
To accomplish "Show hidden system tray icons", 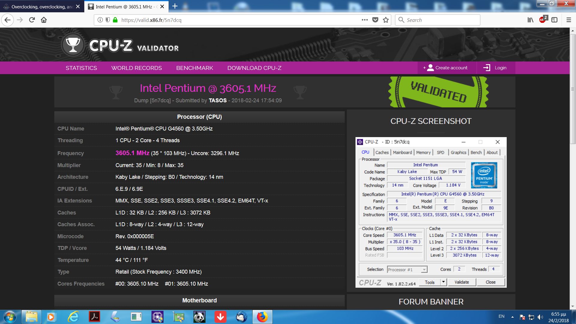I will 512,317.
